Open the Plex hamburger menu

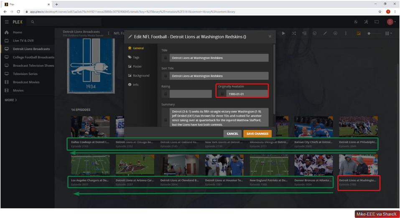click(x=7, y=22)
